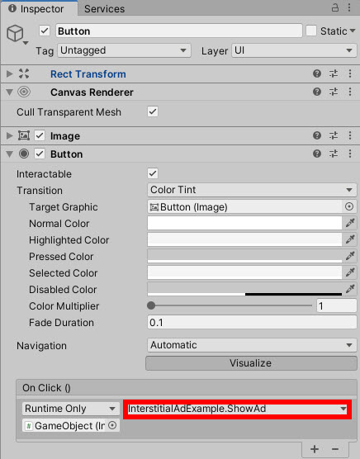
Task: Open Canvas Renderer more options menu
Action: point(350,92)
